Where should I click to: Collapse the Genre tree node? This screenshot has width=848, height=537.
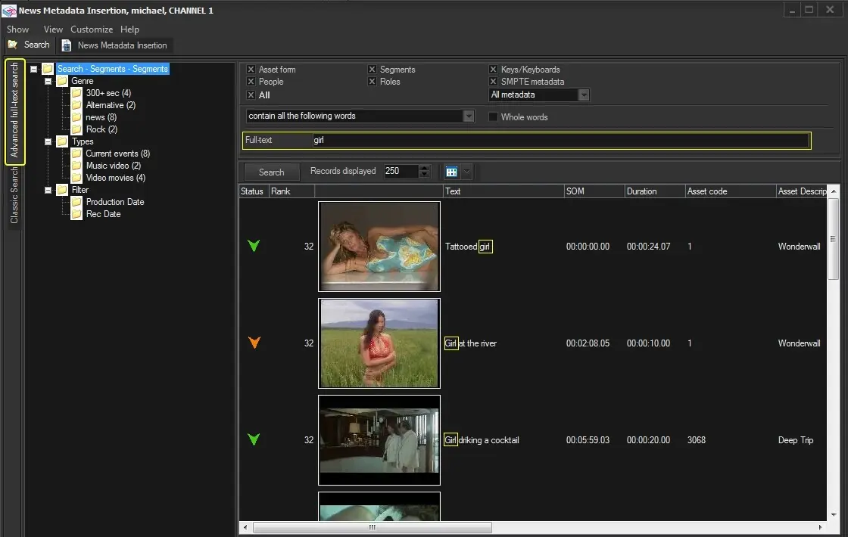pyautogui.click(x=48, y=81)
